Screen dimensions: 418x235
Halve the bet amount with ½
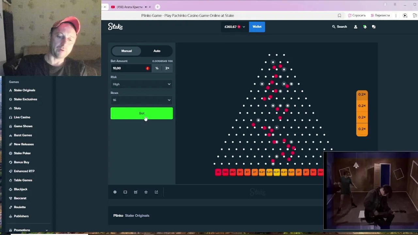point(157,68)
